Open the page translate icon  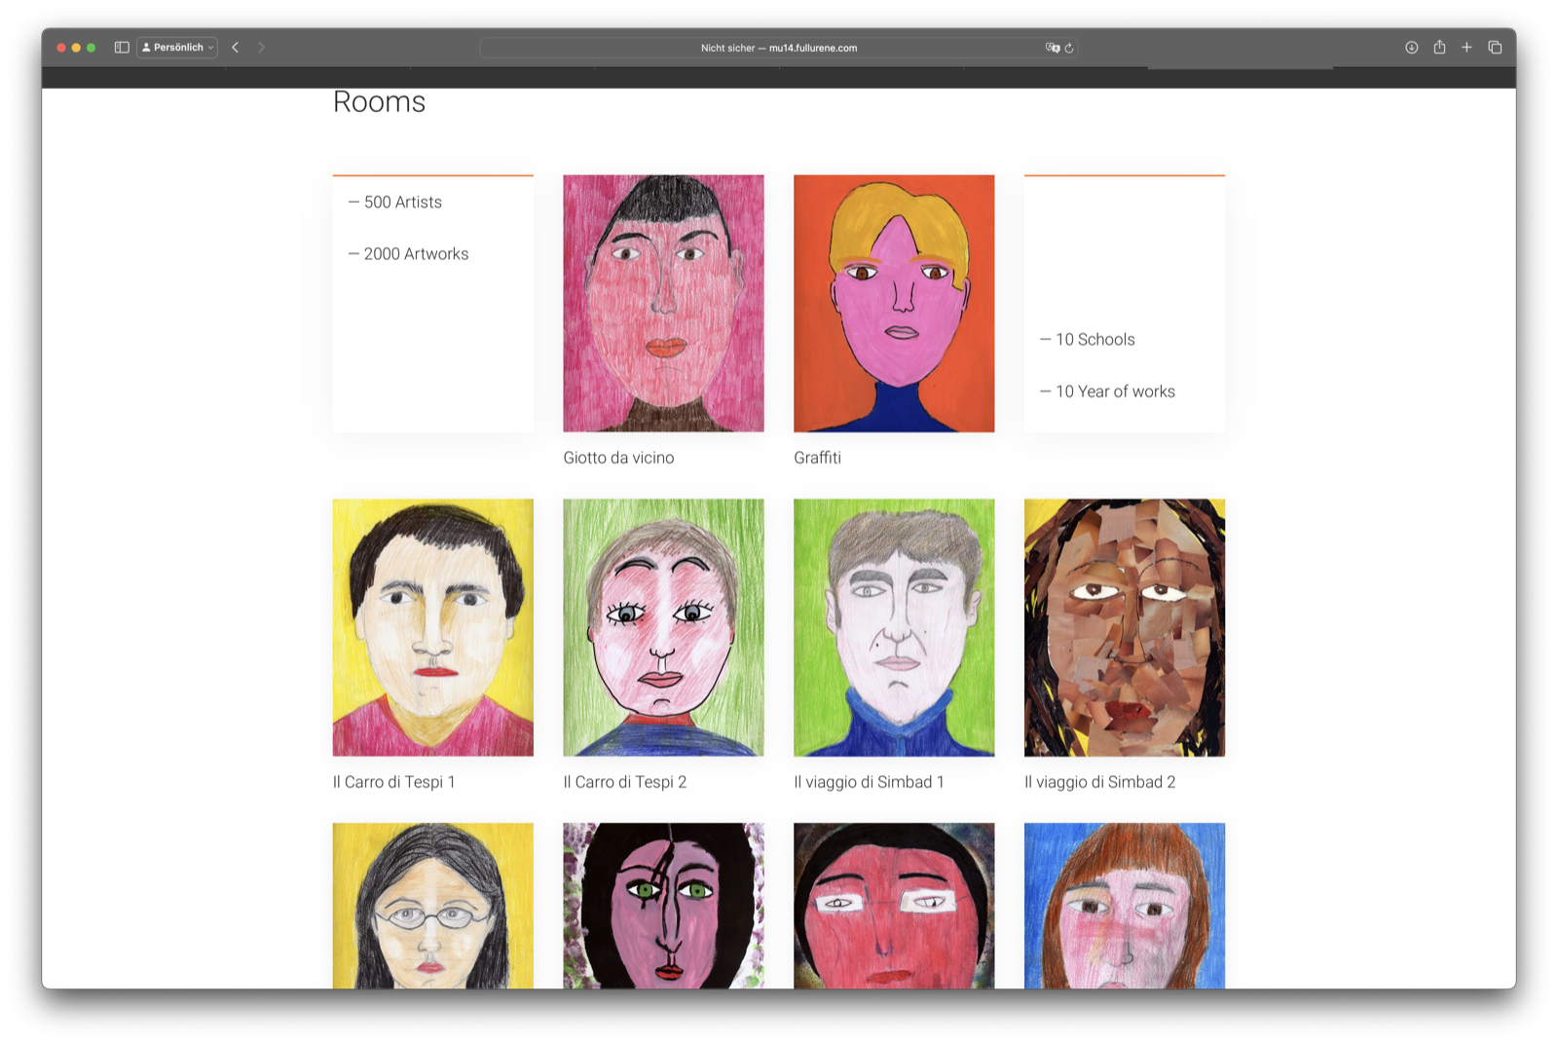click(1053, 48)
